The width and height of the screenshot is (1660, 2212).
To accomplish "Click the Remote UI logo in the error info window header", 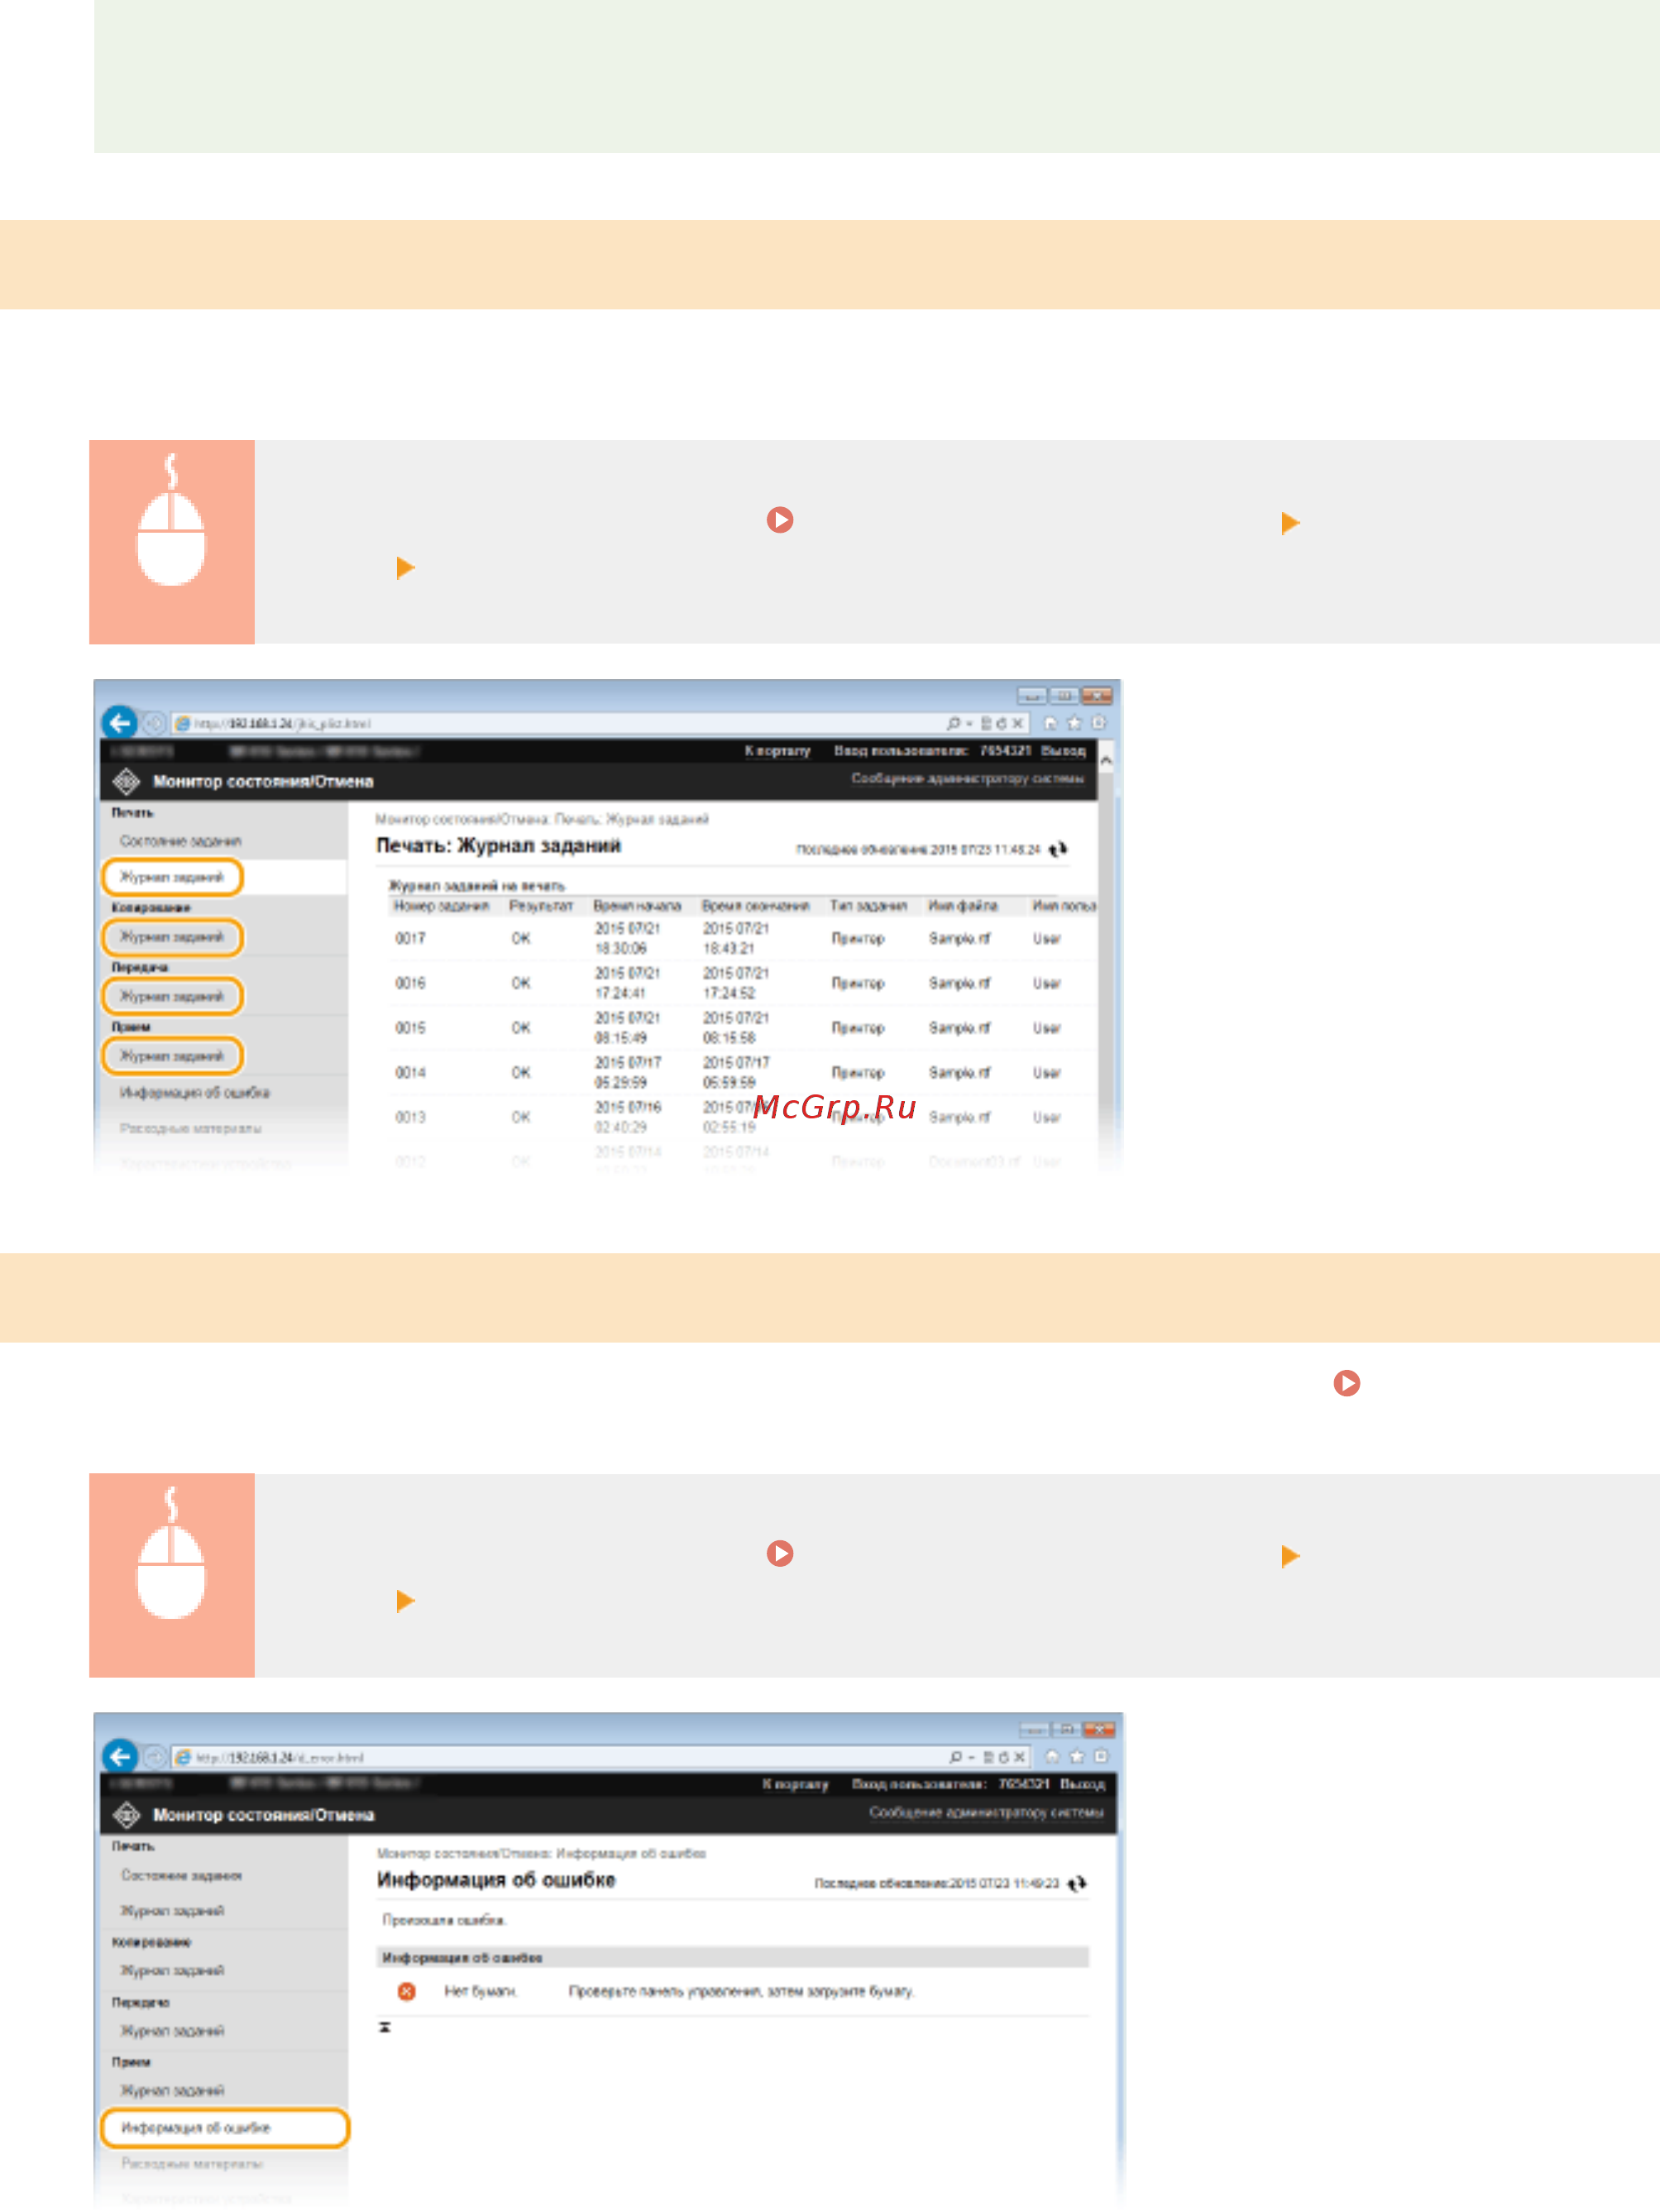I will (x=126, y=1814).
